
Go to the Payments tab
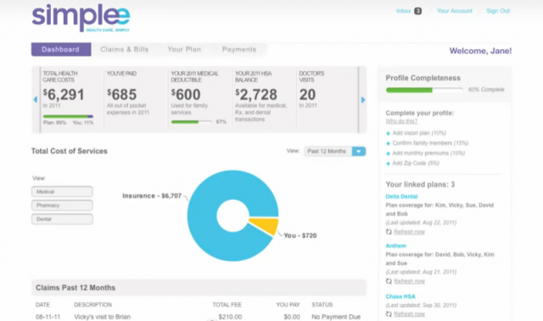(x=239, y=49)
